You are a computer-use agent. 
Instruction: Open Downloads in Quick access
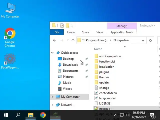70,65
